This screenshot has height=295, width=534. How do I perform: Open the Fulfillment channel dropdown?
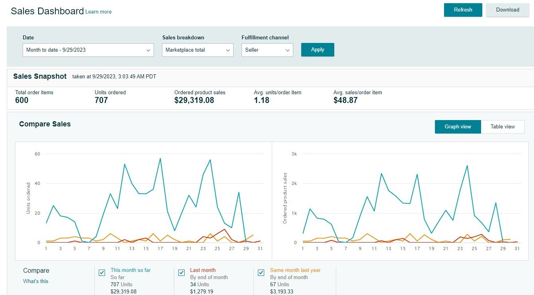pyautogui.click(x=267, y=50)
